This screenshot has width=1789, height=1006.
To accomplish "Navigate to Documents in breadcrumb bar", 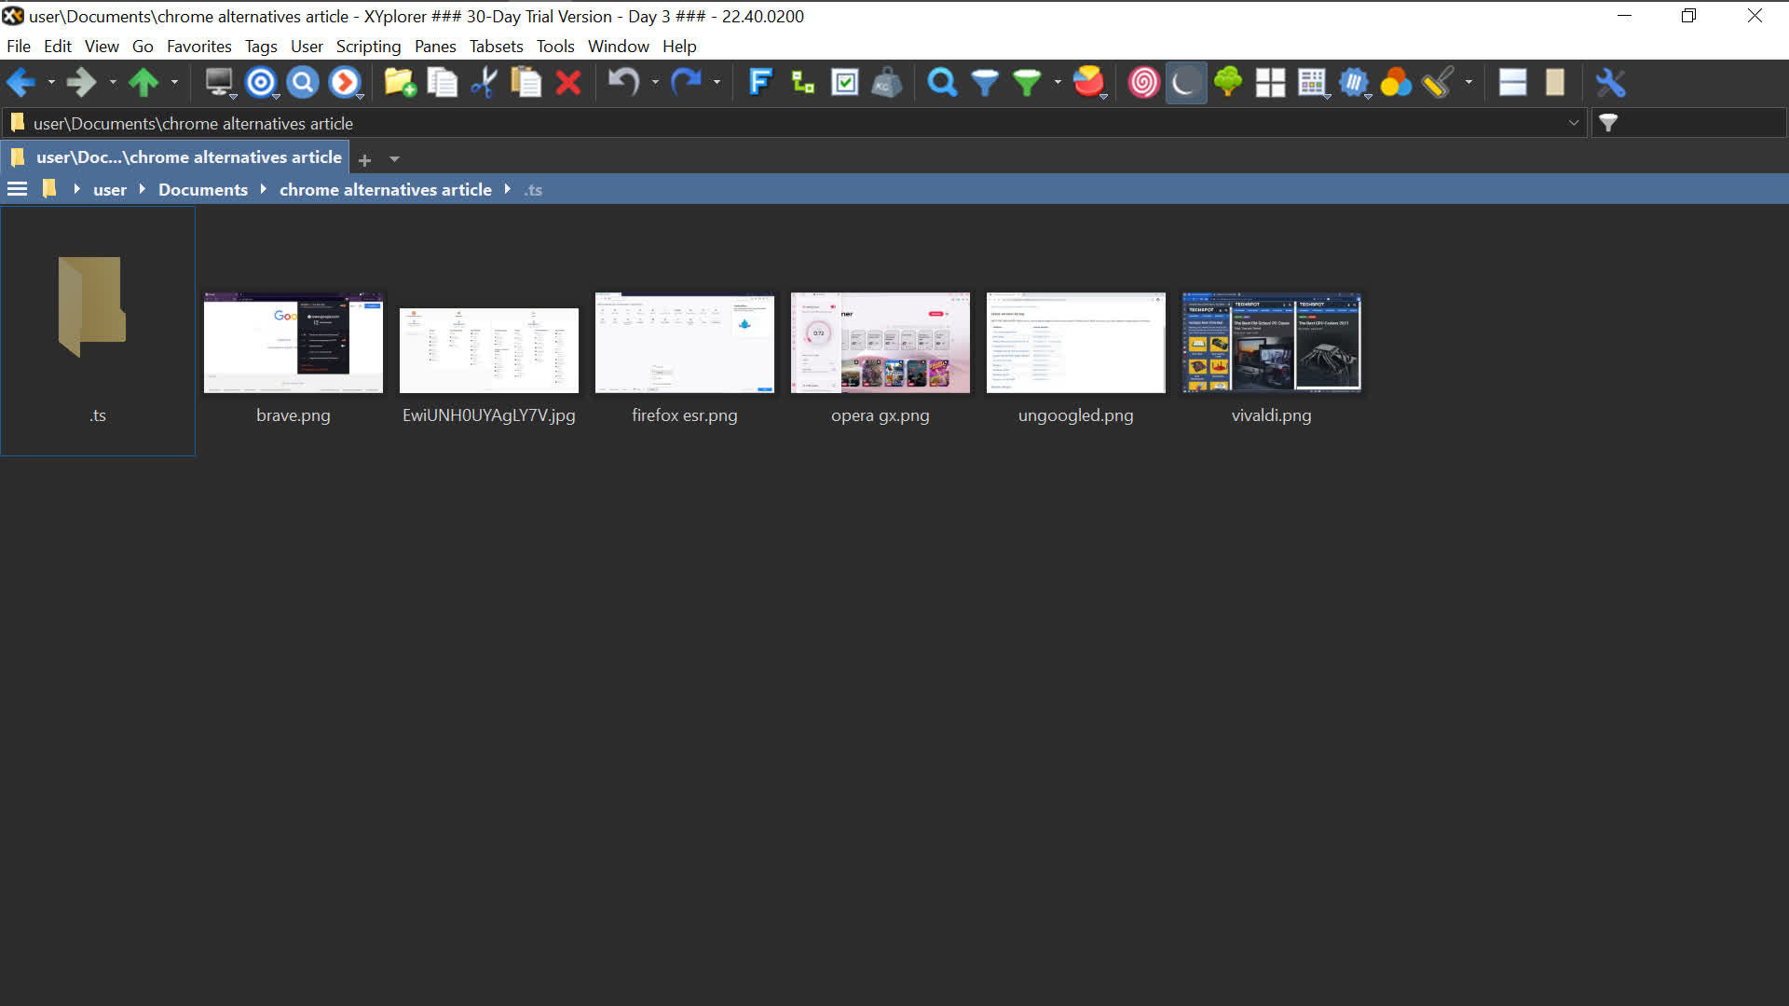I will click(x=203, y=189).
